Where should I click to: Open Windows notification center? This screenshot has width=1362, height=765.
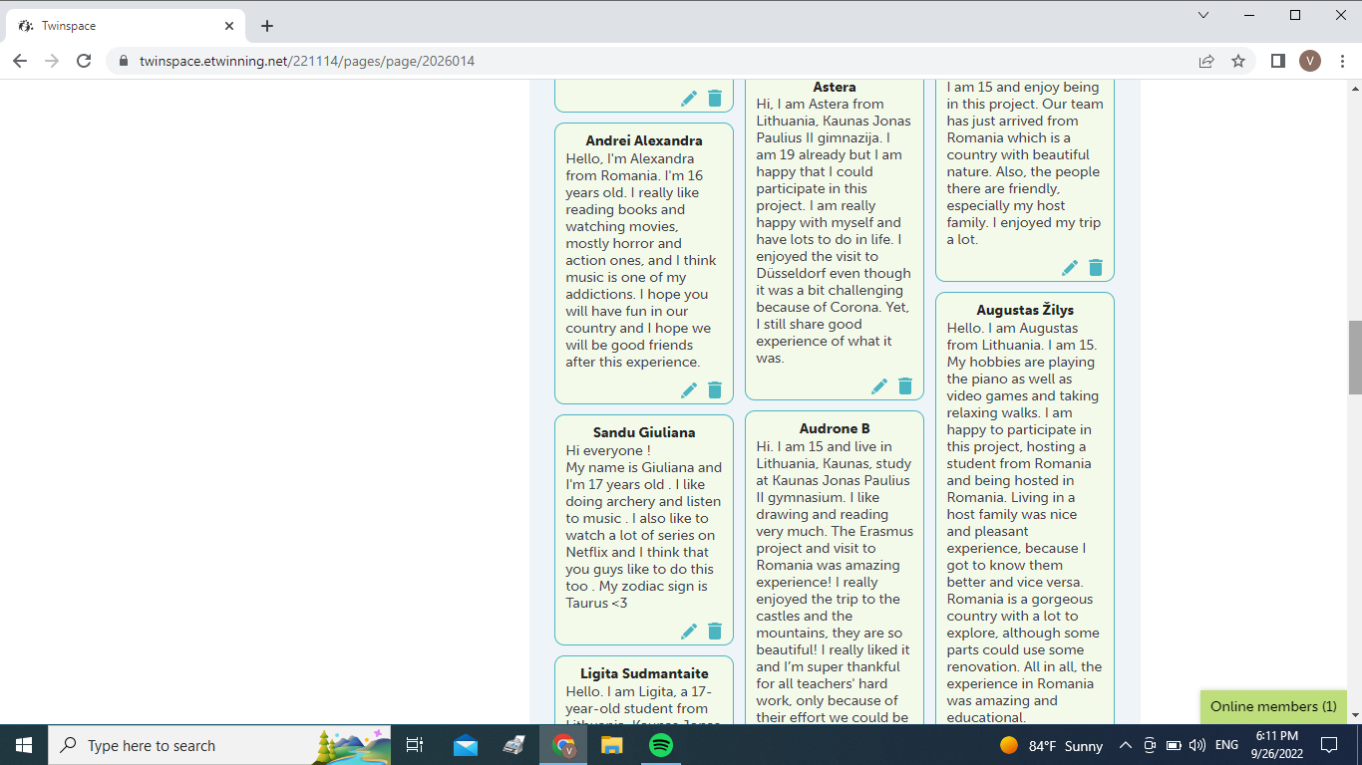pos(1329,745)
